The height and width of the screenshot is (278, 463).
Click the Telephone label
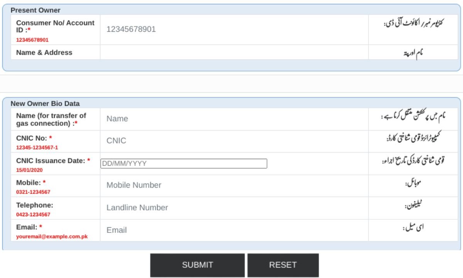pos(35,205)
